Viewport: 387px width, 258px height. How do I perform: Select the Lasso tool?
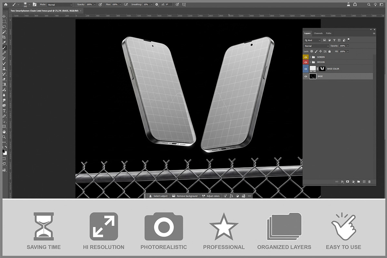tap(4, 26)
